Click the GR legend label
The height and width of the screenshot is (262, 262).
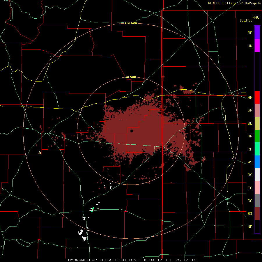(250, 110)
